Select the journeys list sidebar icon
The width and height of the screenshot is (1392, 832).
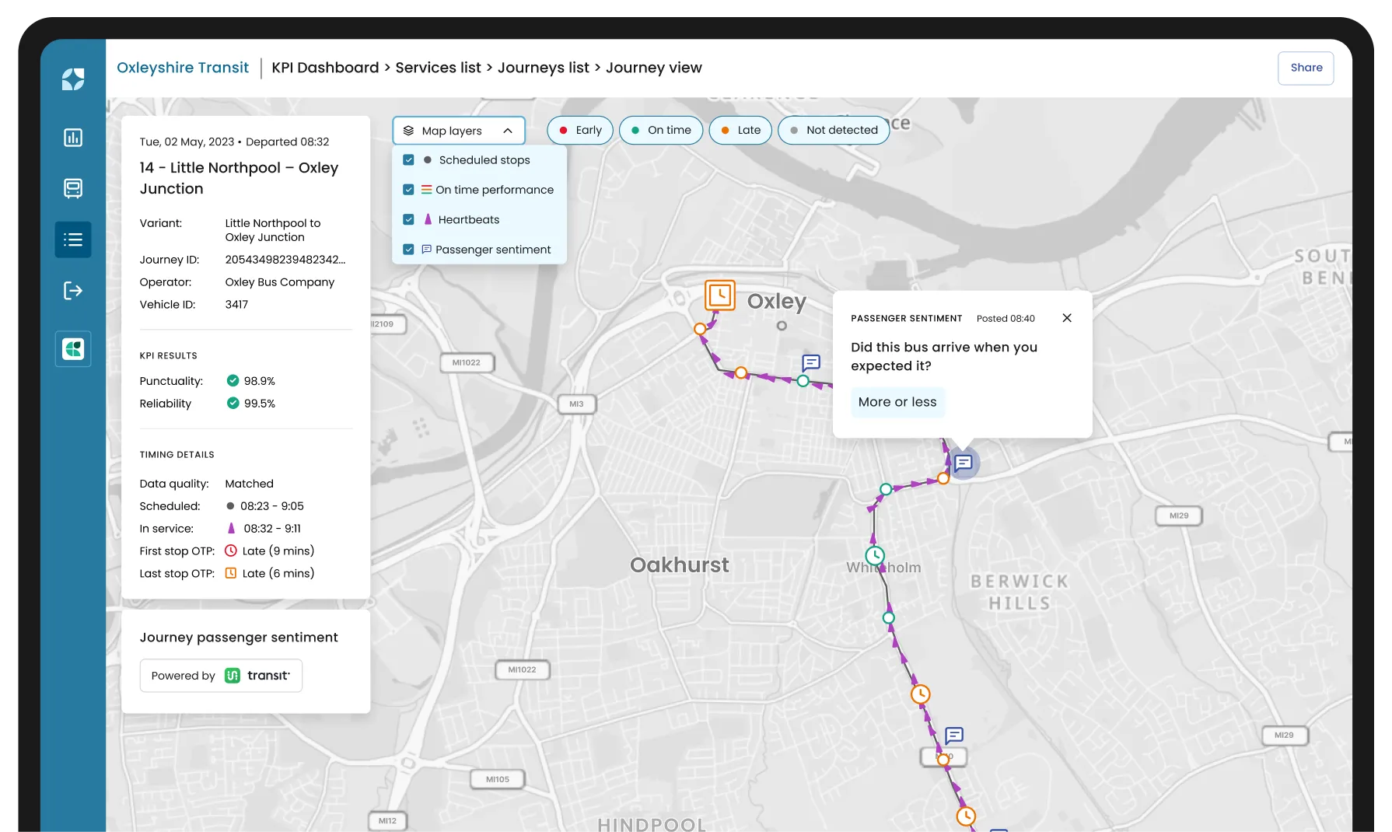[x=73, y=239]
